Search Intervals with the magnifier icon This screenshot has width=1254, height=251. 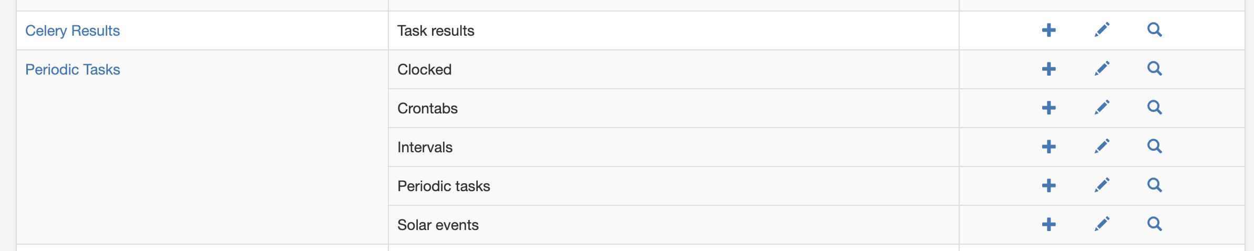(x=1155, y=147)
